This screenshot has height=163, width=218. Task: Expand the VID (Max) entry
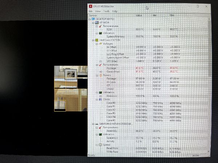(101, 61)
